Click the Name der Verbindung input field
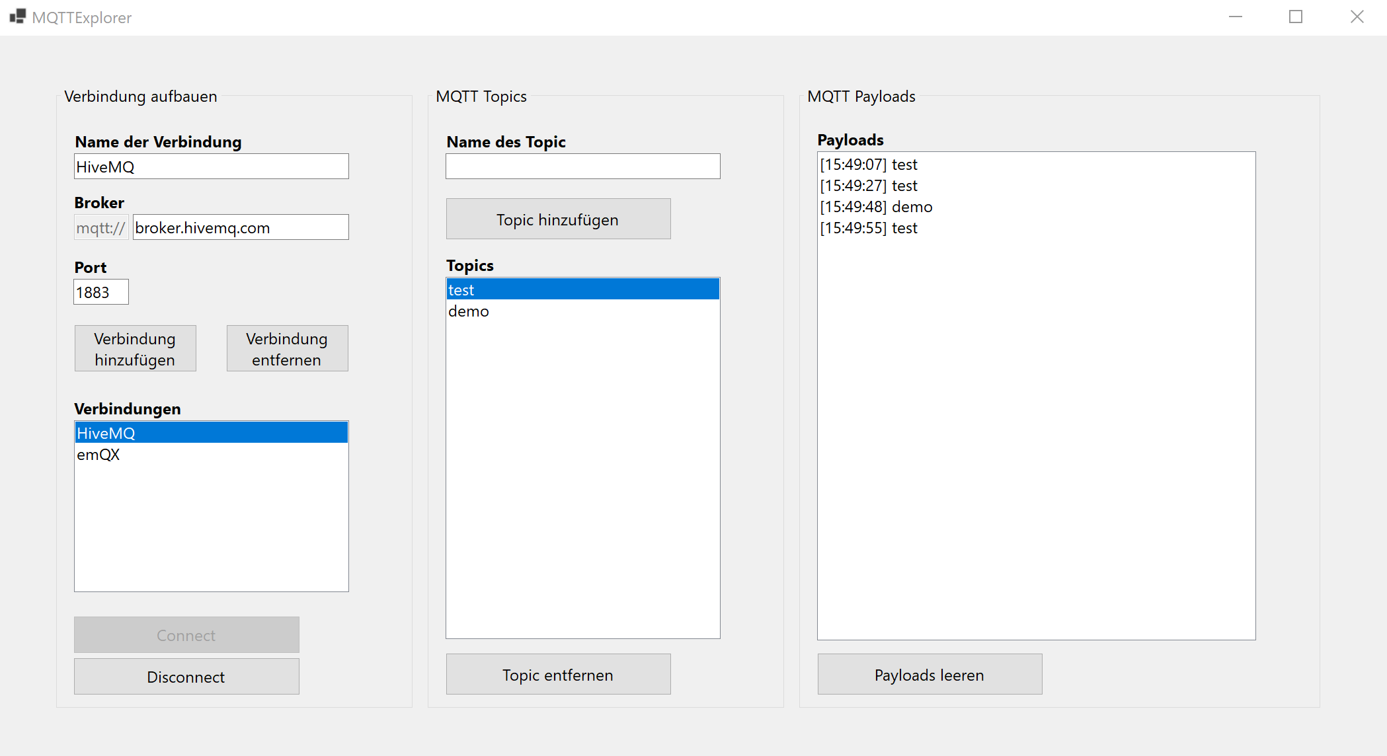 (x=212, y=167)
